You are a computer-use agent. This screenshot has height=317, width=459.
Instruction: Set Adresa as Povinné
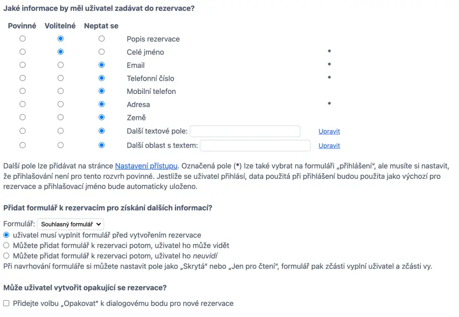tap(22, 104)
